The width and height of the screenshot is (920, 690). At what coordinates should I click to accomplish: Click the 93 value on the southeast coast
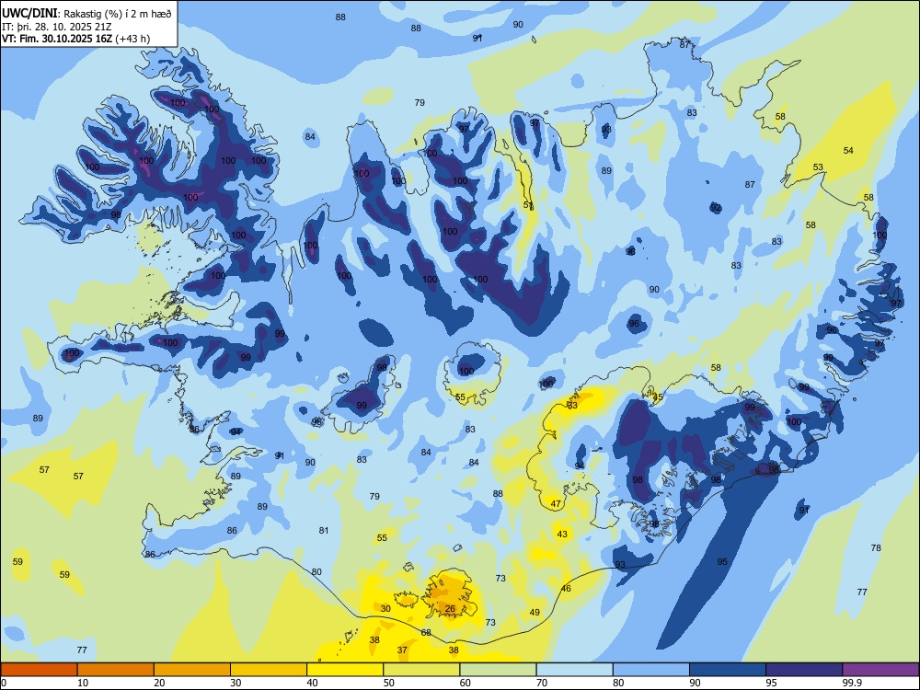620,565
